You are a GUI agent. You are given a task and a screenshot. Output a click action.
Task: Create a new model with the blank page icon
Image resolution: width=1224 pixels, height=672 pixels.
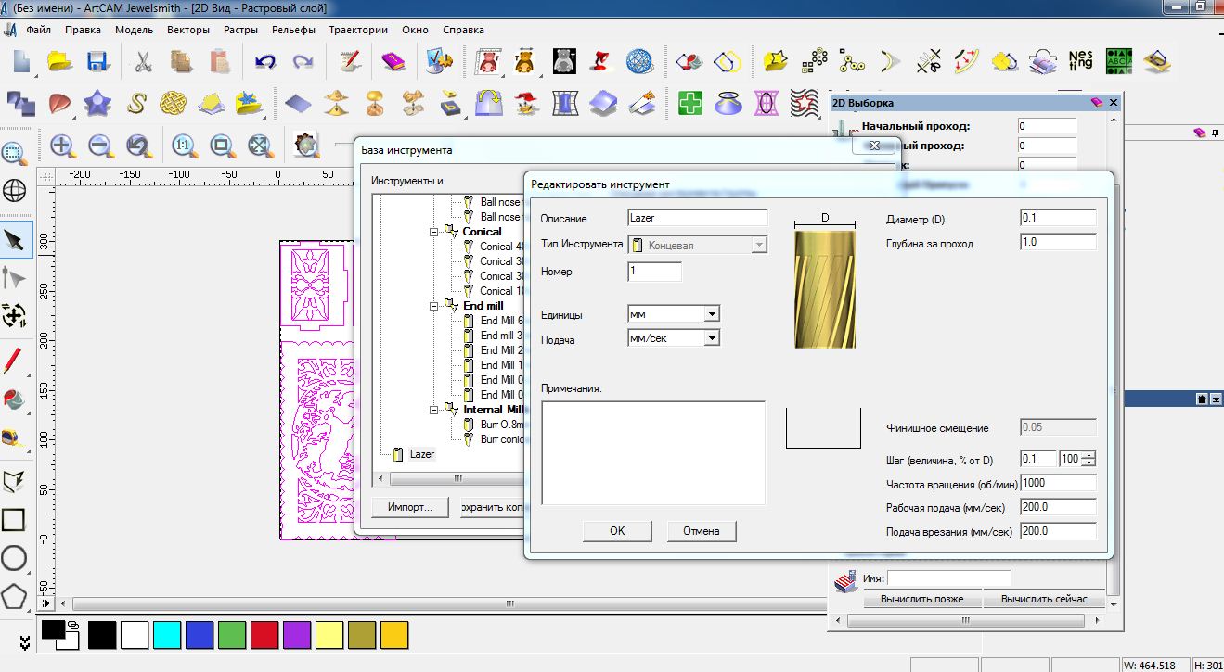click(22, 61)
